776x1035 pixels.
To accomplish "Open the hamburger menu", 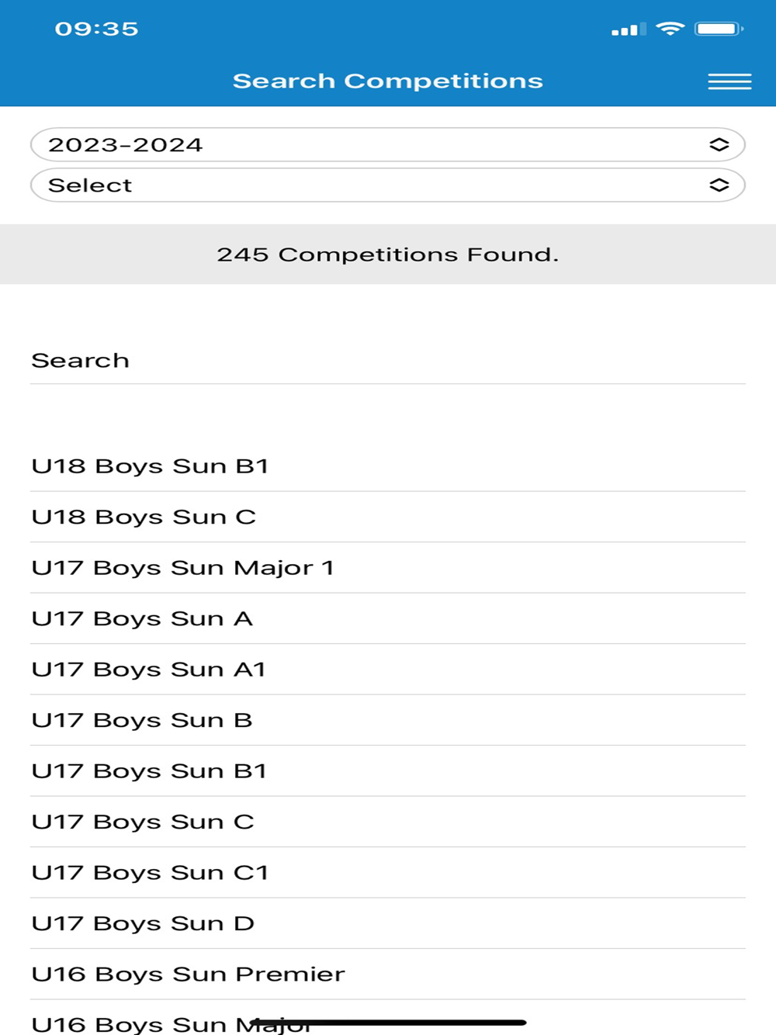I will click(729, 81).
